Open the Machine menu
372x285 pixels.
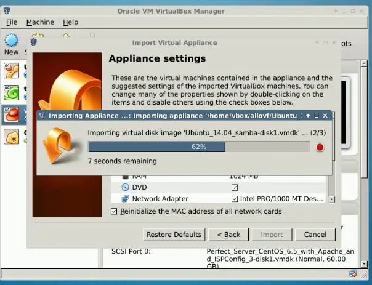click(40, 22)
